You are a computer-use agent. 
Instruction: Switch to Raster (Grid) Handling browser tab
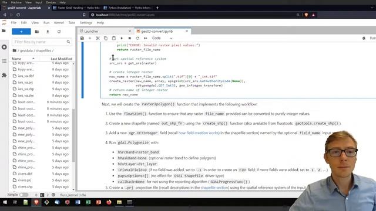76,8
